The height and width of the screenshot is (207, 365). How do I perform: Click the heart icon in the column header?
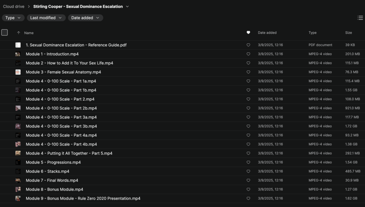pos(248,32)
